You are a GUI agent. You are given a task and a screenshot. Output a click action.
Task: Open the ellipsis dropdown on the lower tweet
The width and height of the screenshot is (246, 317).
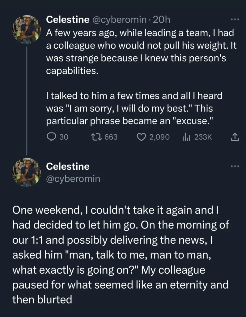[x=234, y=167]
